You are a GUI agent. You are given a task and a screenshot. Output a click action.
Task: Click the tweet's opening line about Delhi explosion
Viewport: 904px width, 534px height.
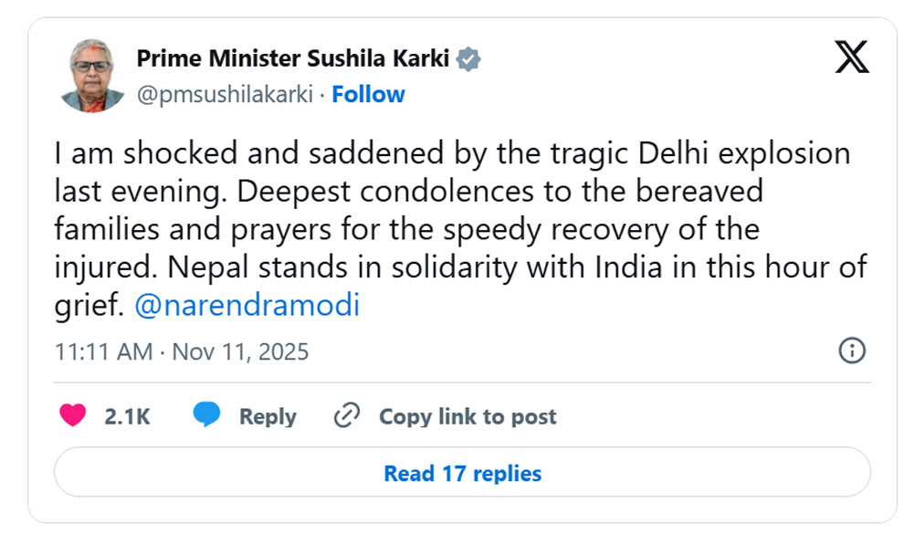(452, 152)
